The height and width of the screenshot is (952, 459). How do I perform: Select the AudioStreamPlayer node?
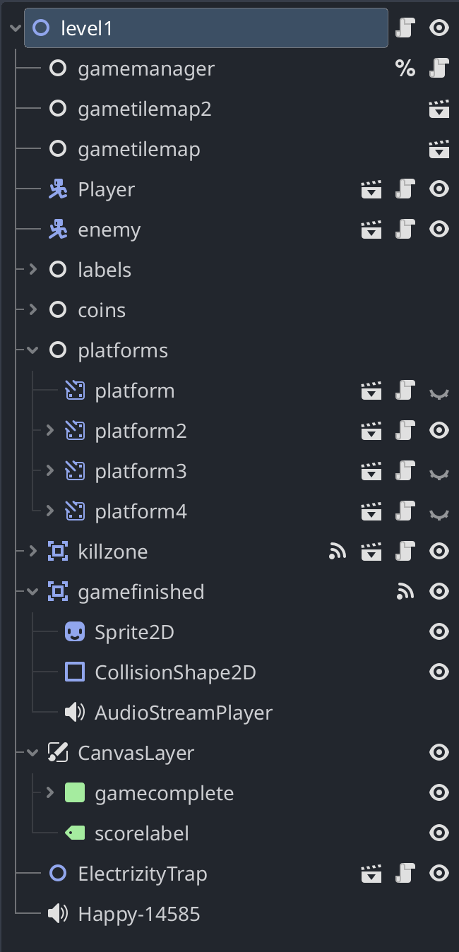coord(184,713)
